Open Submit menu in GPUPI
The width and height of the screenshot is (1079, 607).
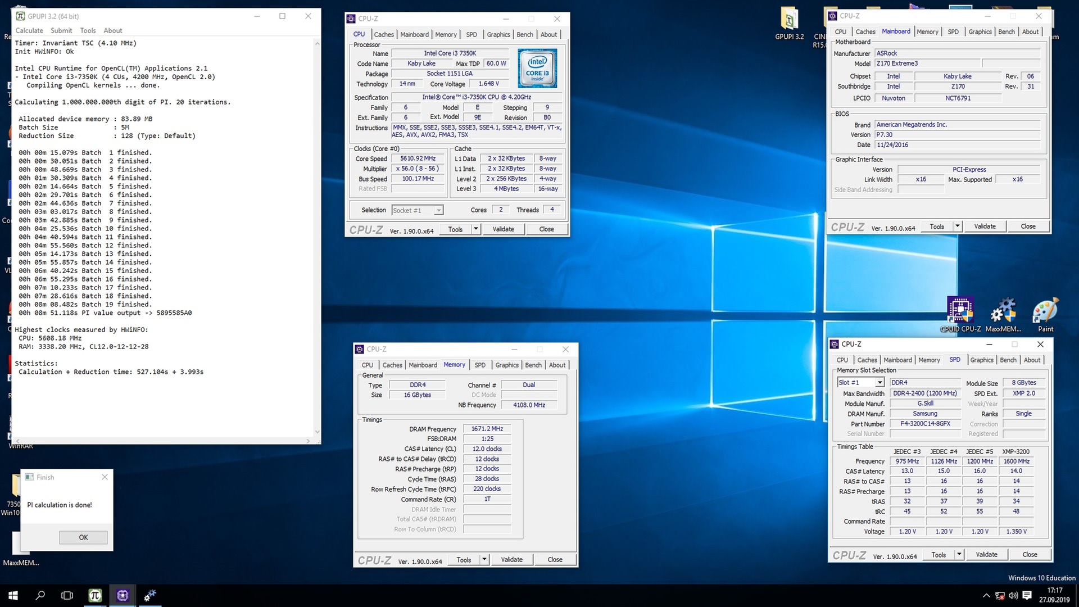pyautogui.click(x=61, y=30)
